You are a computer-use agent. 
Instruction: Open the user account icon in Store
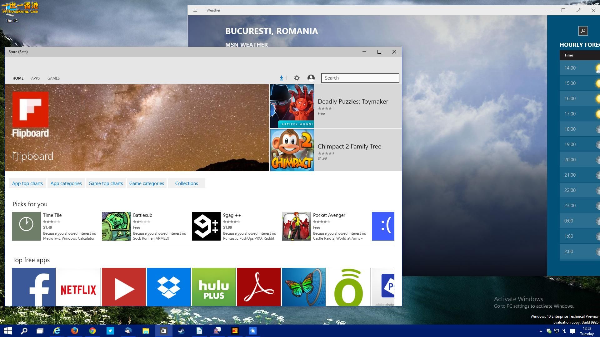tap(311, 78)
